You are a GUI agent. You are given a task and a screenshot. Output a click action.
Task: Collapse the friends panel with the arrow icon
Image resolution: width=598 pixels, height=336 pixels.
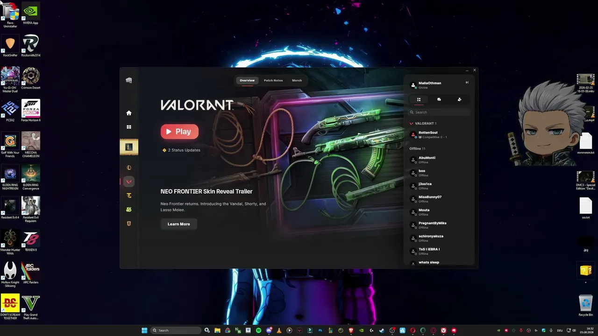coord(466,83)
